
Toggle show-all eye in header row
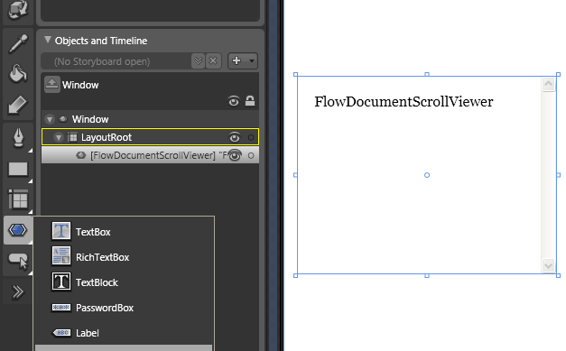point(234,101)
